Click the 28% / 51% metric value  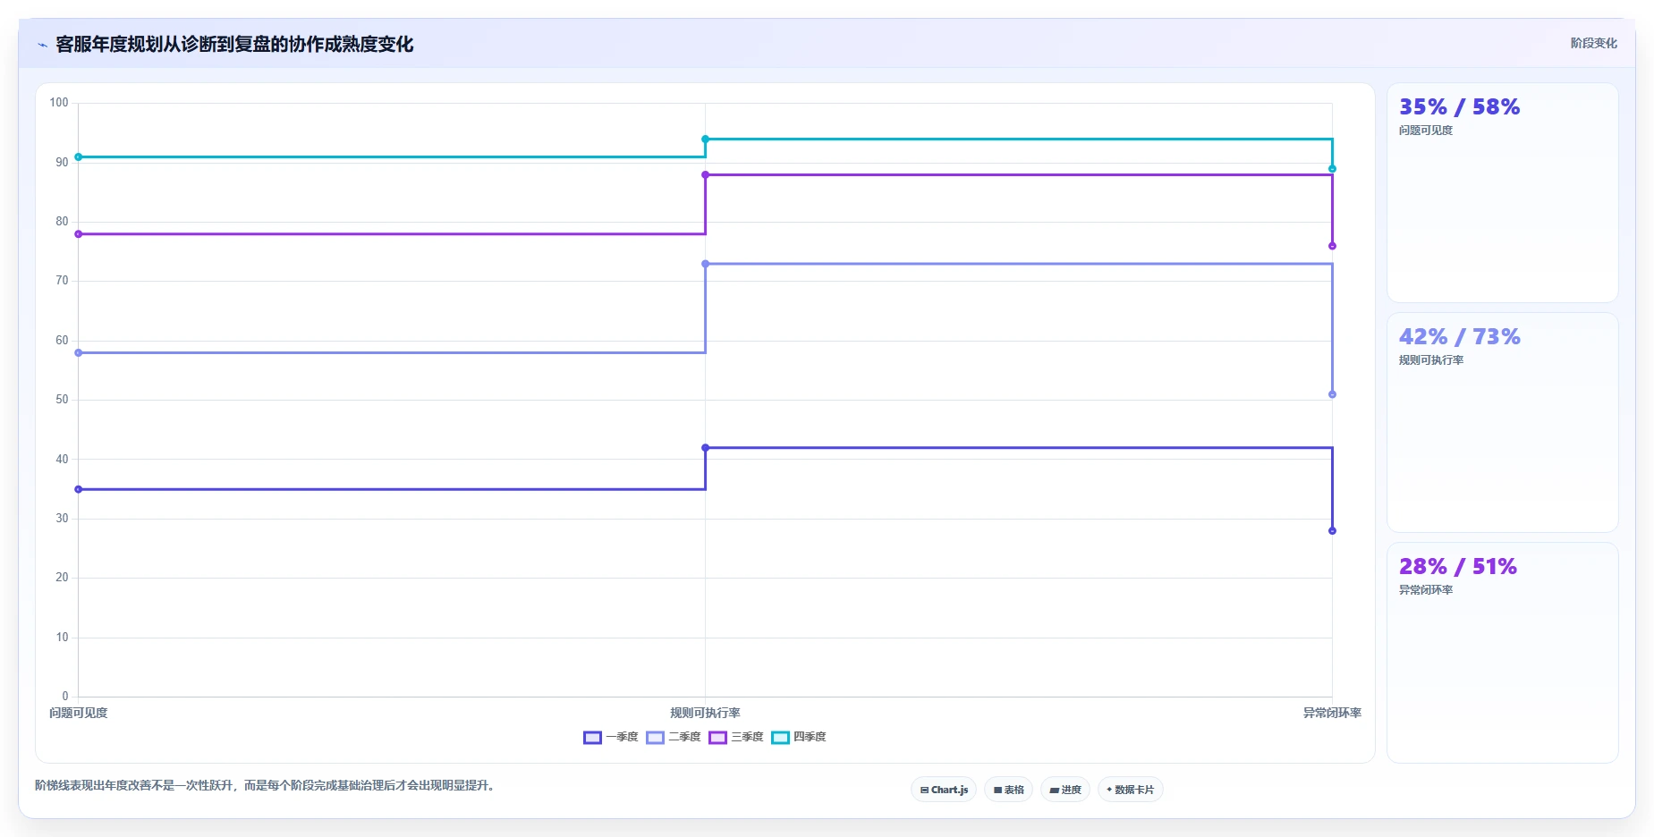[1457, 567]
